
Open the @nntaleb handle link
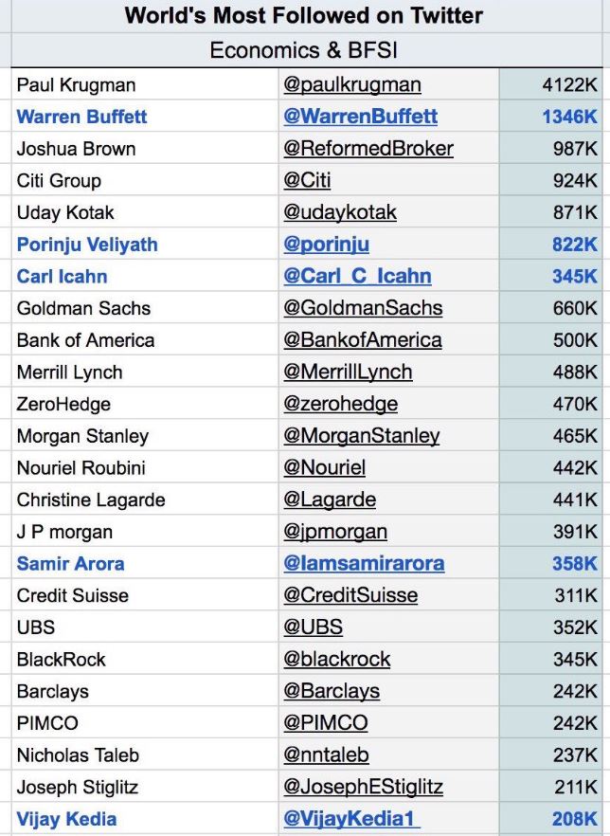pos(326,755)
